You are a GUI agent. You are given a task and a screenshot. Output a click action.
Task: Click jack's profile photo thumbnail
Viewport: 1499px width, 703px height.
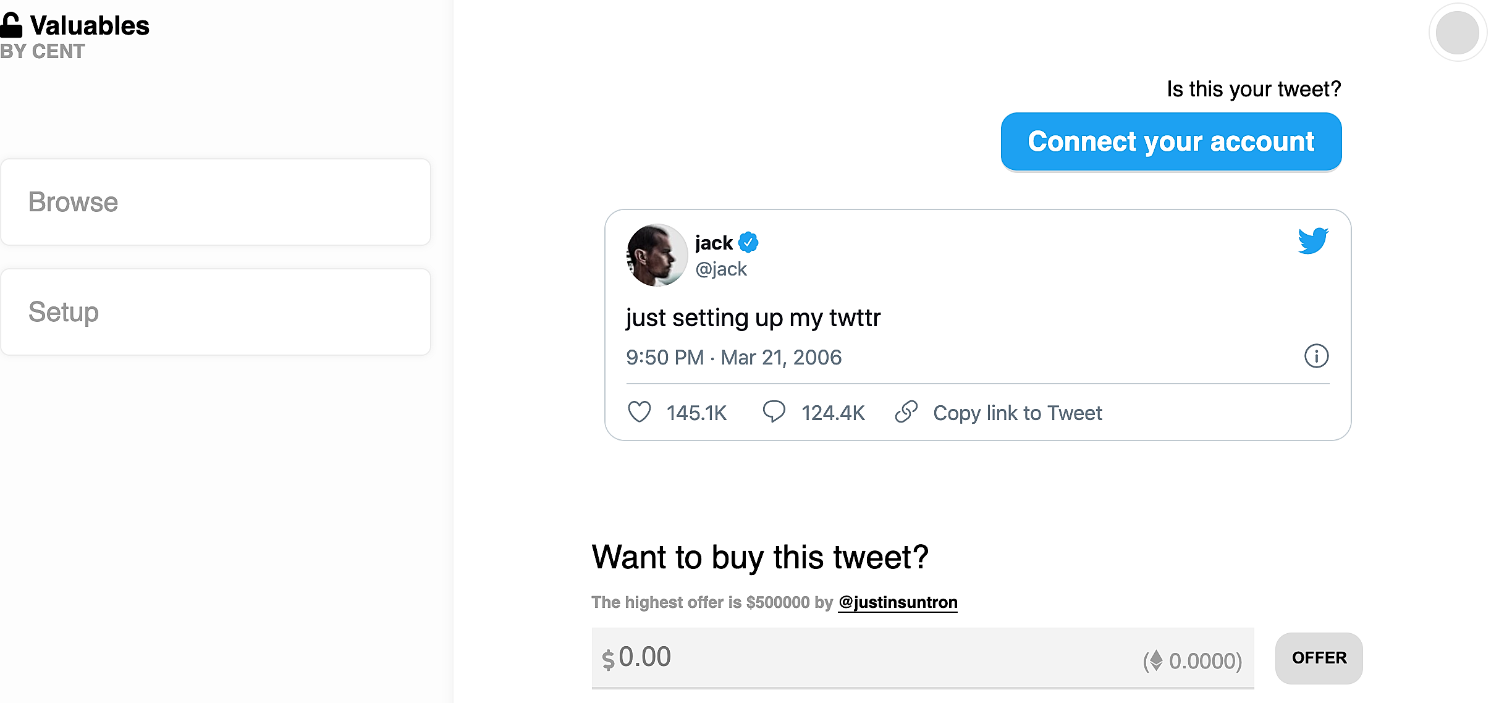coord(657,255)
